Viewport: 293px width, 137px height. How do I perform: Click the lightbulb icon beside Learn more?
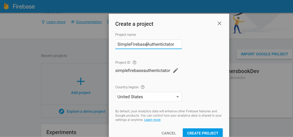click(43, 22)
